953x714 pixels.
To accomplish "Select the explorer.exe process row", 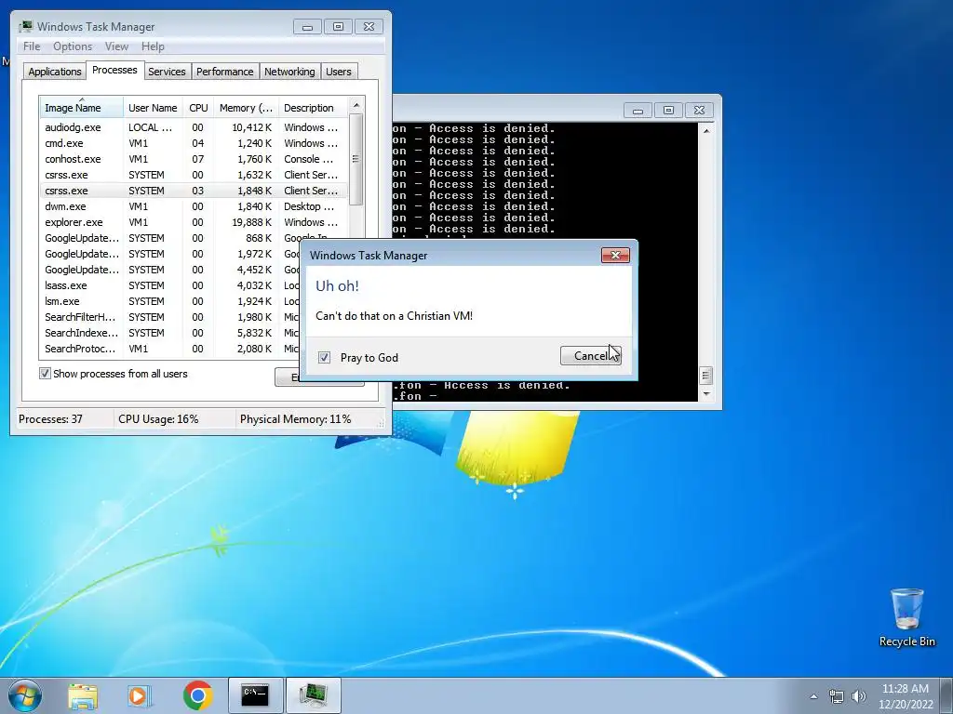I will (x=194, y=222).
